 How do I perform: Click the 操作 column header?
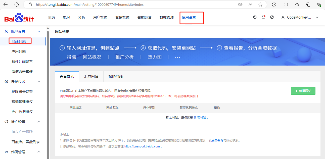[x=217, y=108]
